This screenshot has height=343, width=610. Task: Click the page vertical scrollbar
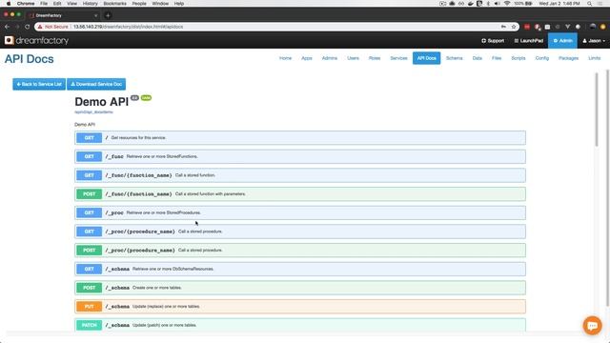597,110
